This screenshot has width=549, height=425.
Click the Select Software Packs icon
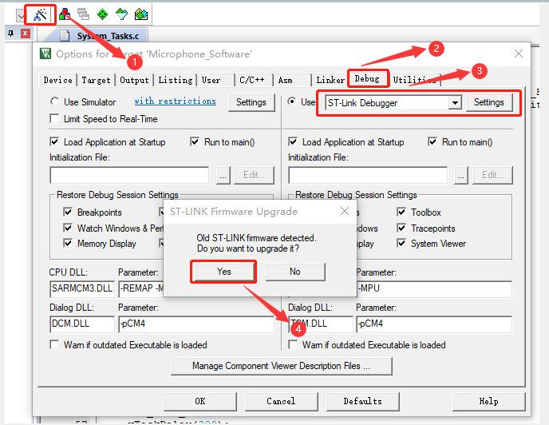(122, 14)
